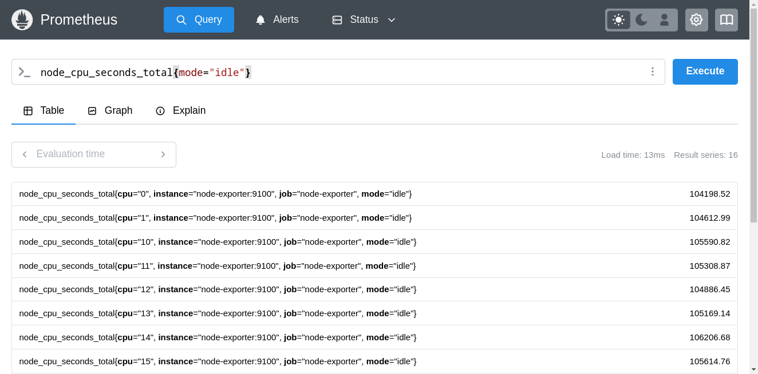The width and height of the screenshot is (758, 374).
Task: Click the Result series: 16 text
Action: tap(706, 155)
